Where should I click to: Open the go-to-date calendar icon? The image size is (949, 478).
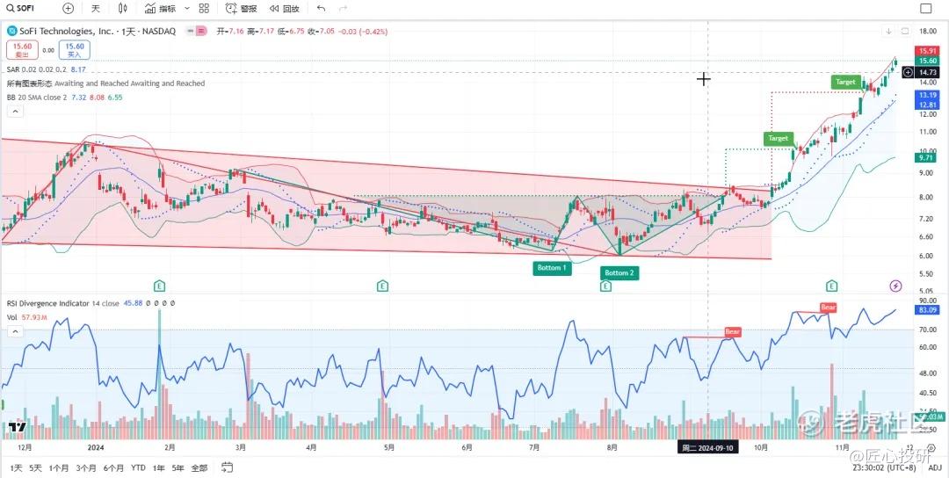pyautogui.click(x=227, y=467)
